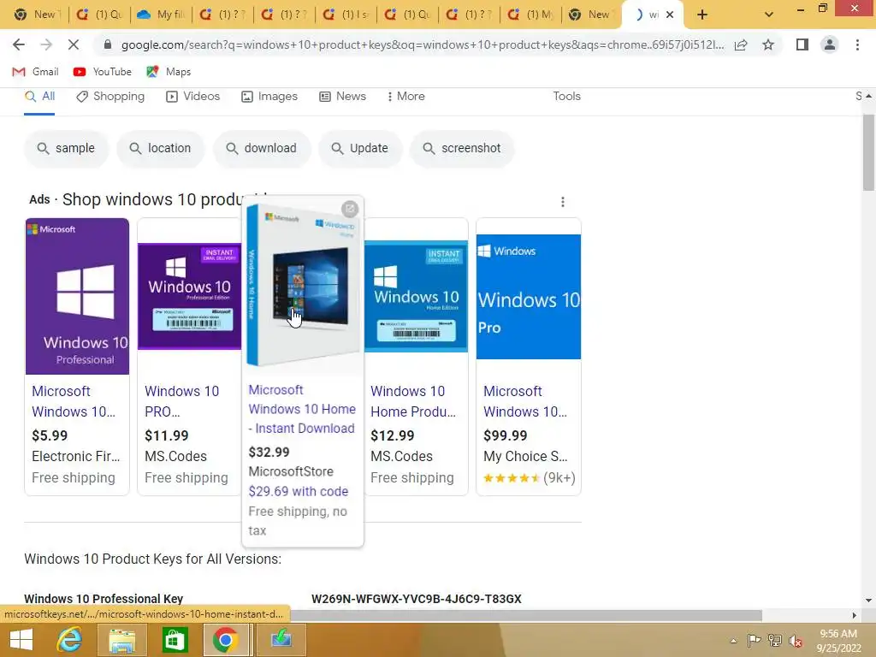
Task: Launch Internet Explorer from taskbar
Action: (x=70, y=640)
